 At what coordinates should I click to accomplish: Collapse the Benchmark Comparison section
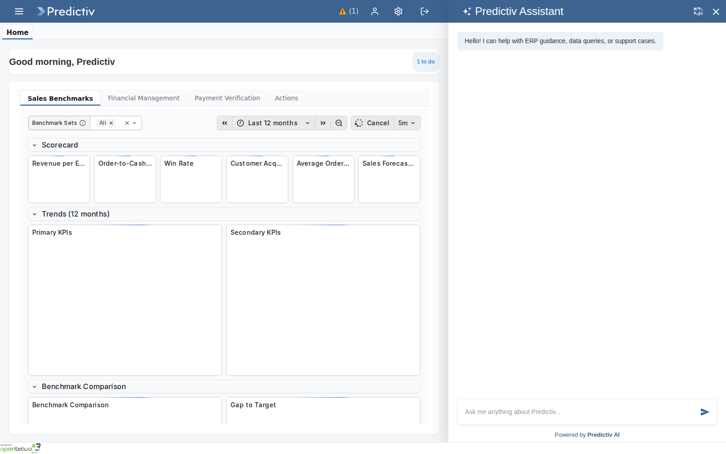[x=34, y=387]
